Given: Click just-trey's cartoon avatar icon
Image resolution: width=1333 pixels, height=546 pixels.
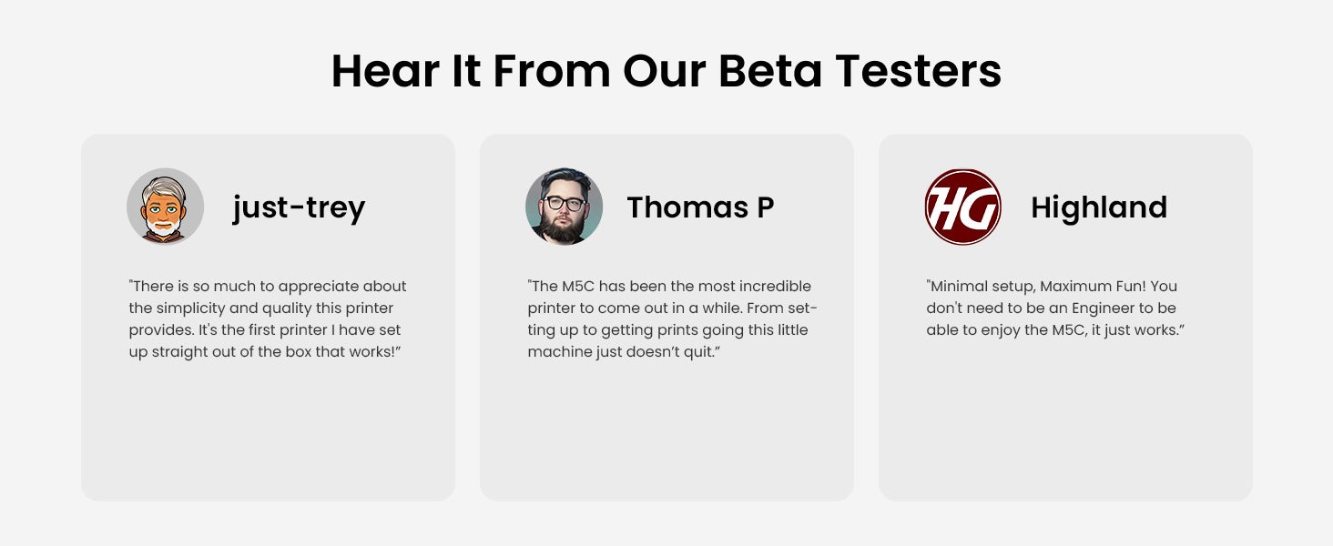Looking at the screenshot, I should coord(165,207).
